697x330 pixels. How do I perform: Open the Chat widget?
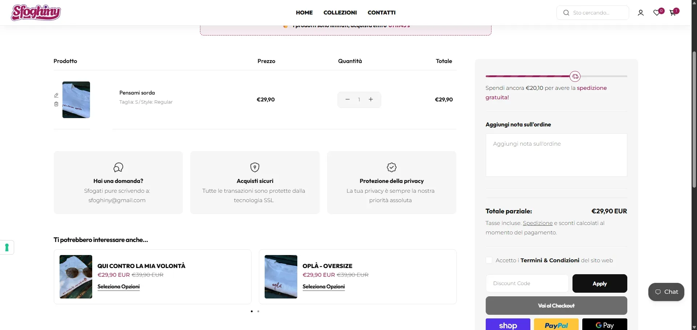click(666, 292)
